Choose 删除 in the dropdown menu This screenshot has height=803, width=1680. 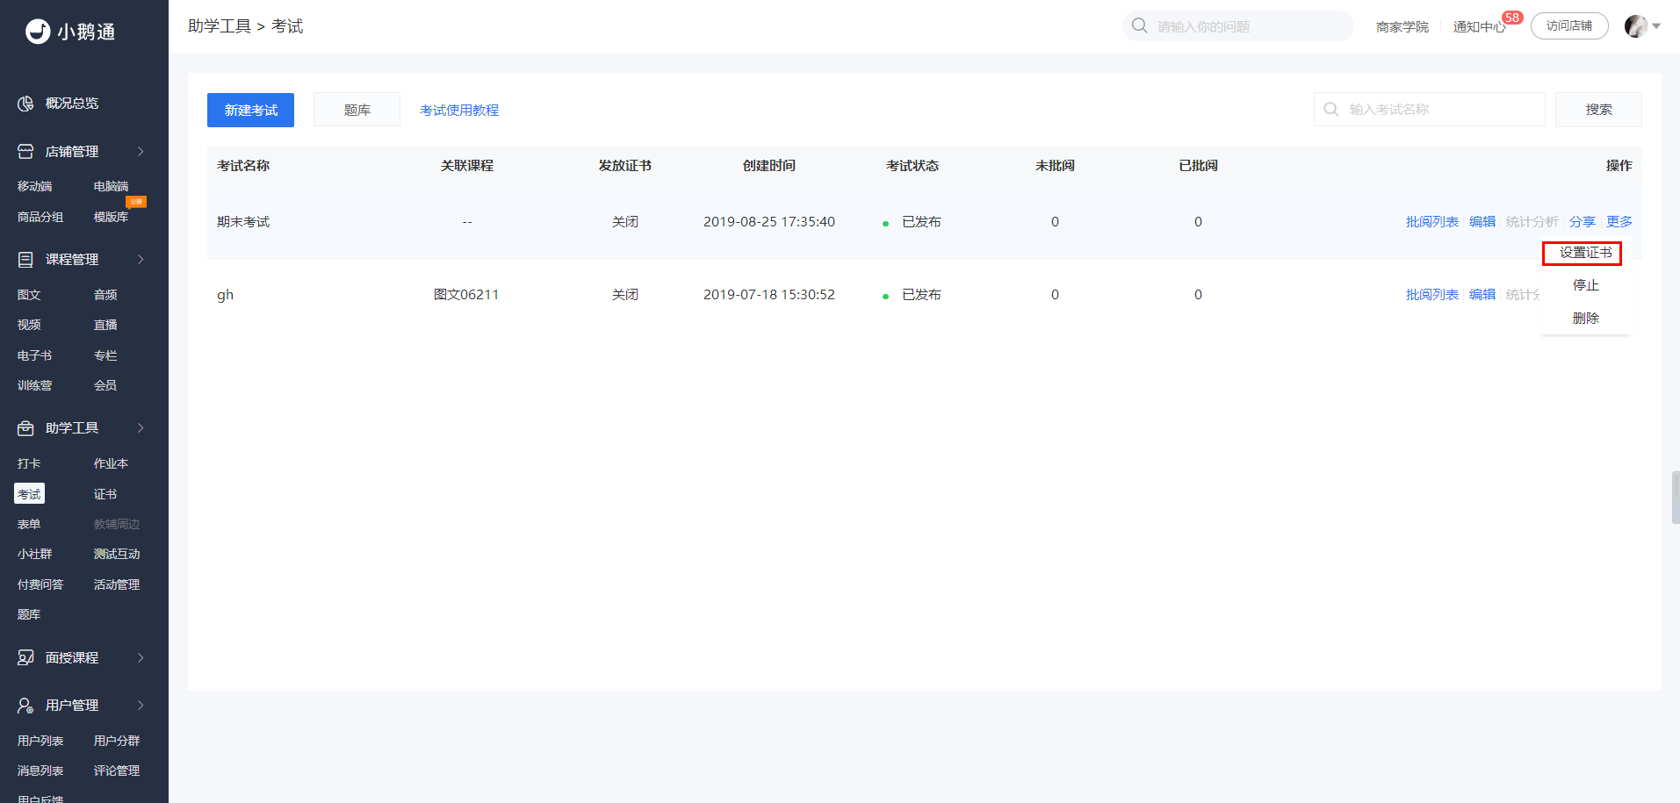click(x=1585, y=318)
